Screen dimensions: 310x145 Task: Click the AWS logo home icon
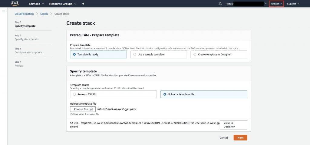pos(15,4)
